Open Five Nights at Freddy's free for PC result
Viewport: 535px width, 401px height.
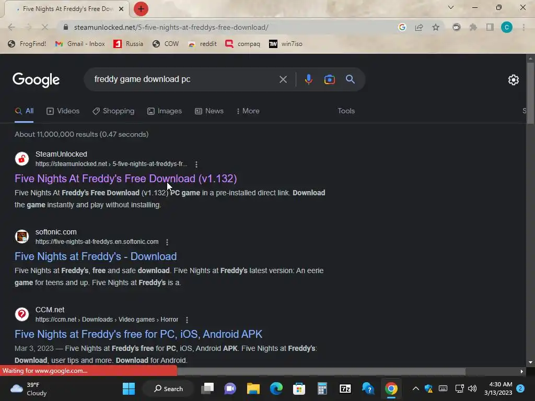pyautogui.click(x=138, y=334)
